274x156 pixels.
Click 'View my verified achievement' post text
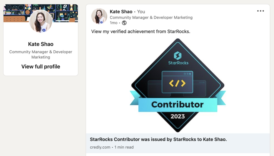point(141,32)
